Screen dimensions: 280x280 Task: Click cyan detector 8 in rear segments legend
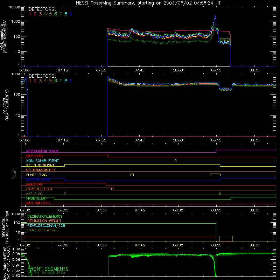point(66,81)
